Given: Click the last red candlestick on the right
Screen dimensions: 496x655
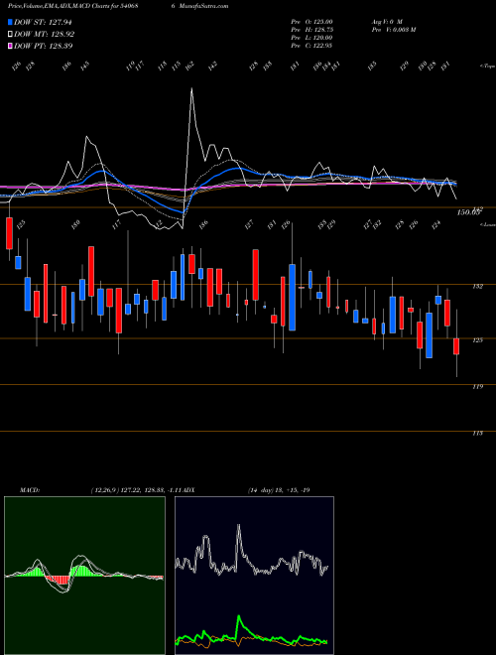Looking at the screenshot, I should pos(456,346).
